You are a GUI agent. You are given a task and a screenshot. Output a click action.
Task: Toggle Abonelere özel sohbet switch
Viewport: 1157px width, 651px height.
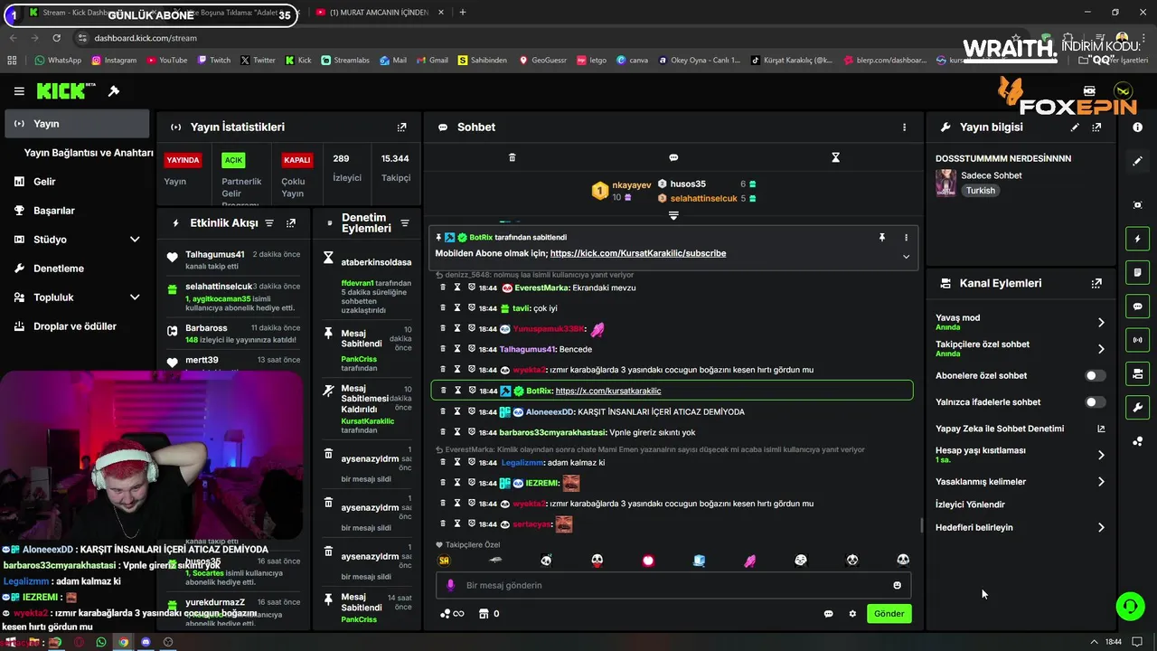(1095, 375)
